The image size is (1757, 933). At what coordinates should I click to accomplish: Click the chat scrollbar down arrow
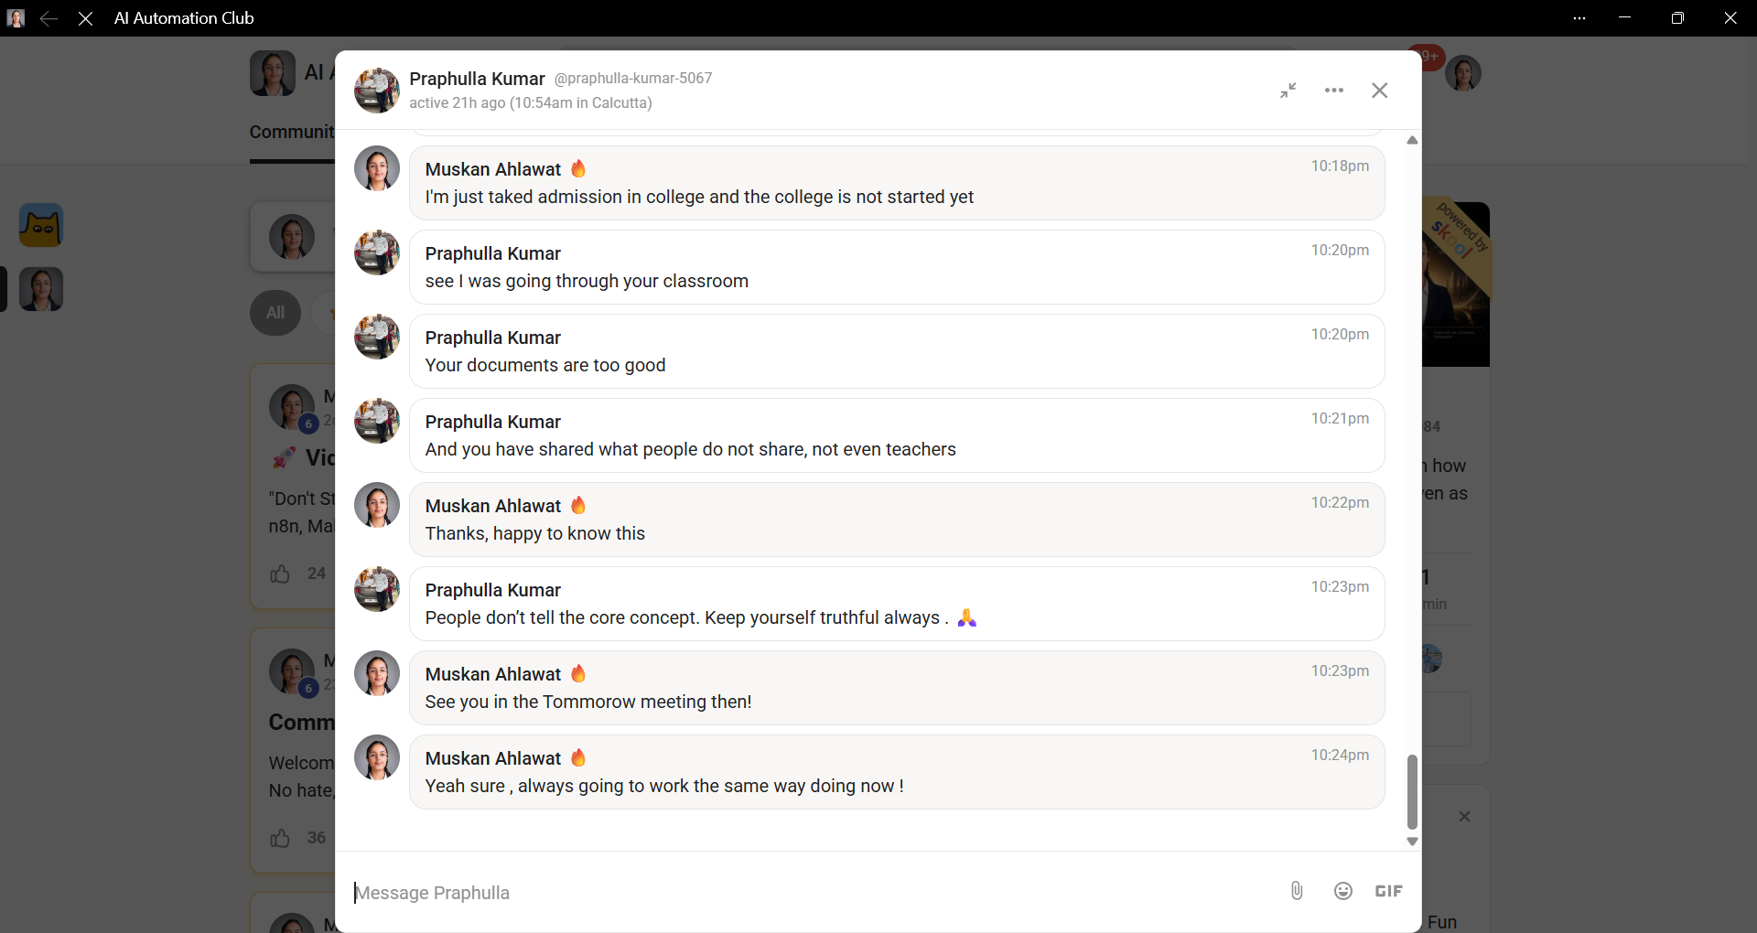point(1412,842)
